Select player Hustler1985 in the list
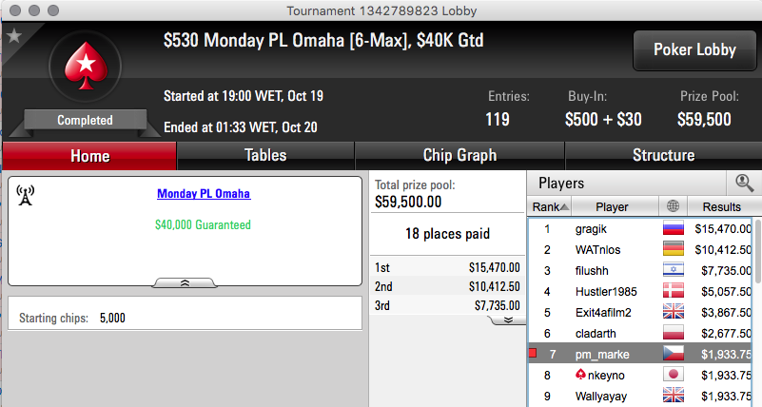 [606, 291]
